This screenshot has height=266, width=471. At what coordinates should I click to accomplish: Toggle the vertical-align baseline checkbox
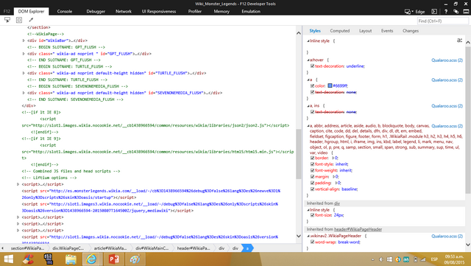pos(312,189)
